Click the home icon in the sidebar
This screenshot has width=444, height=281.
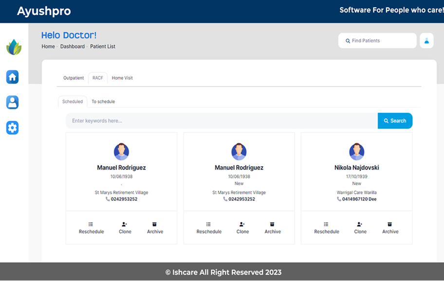pos(12,77)
